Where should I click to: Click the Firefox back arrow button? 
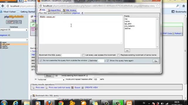(3, 6)
